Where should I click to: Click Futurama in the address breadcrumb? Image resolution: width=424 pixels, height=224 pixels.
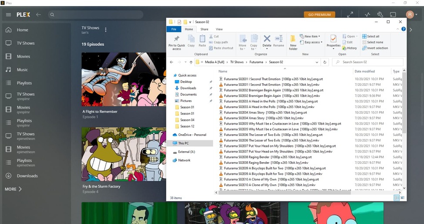click(x=256, y=62)
